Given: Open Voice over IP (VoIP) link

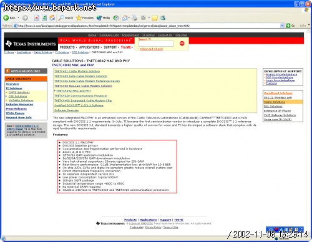Looking at the screenshot, I should pos(278,119).
